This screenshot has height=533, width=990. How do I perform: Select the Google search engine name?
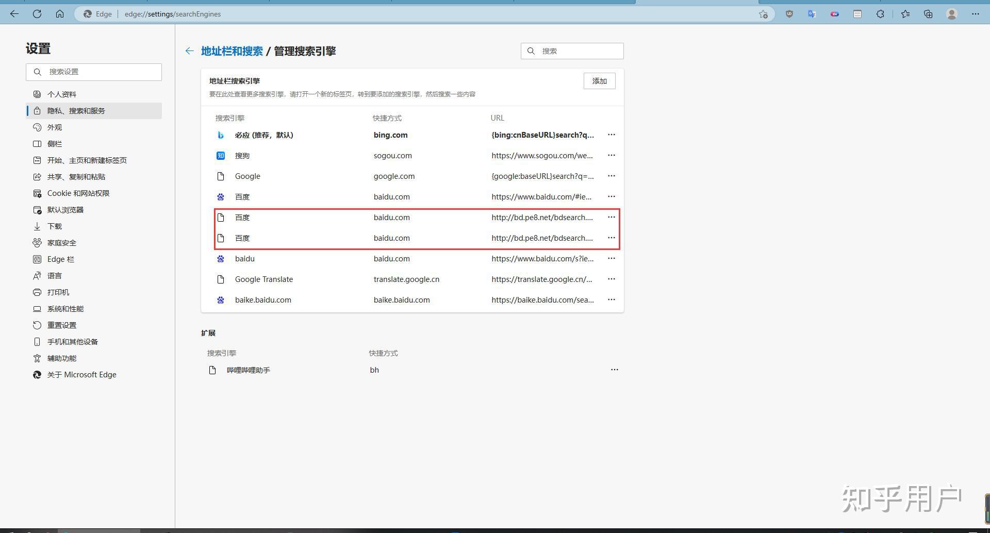point(247,176)
